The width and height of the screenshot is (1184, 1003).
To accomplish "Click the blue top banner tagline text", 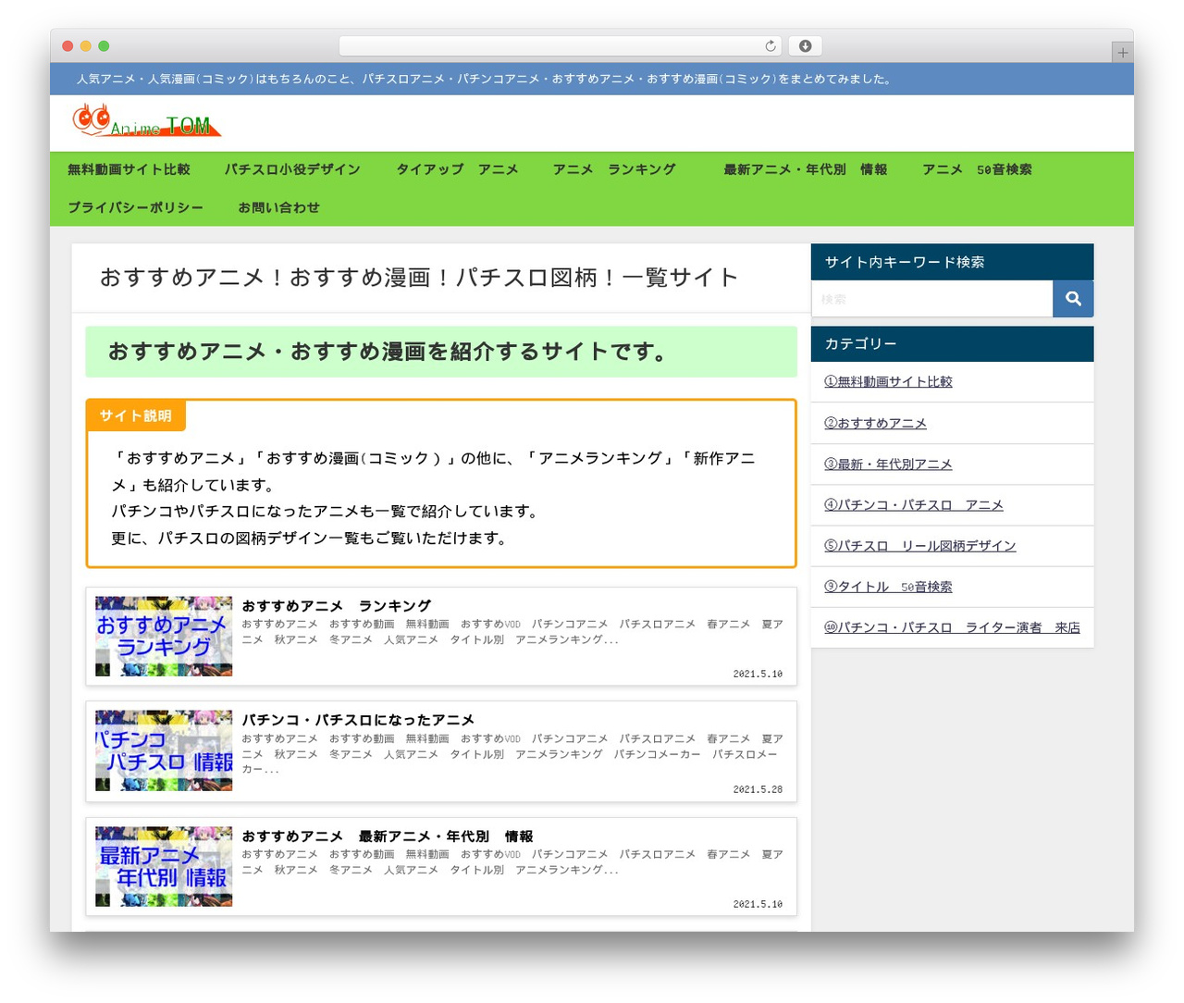I will point(486,79).
